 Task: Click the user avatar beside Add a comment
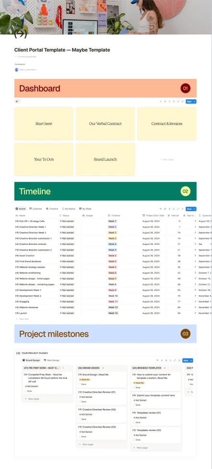pos(16,69)
